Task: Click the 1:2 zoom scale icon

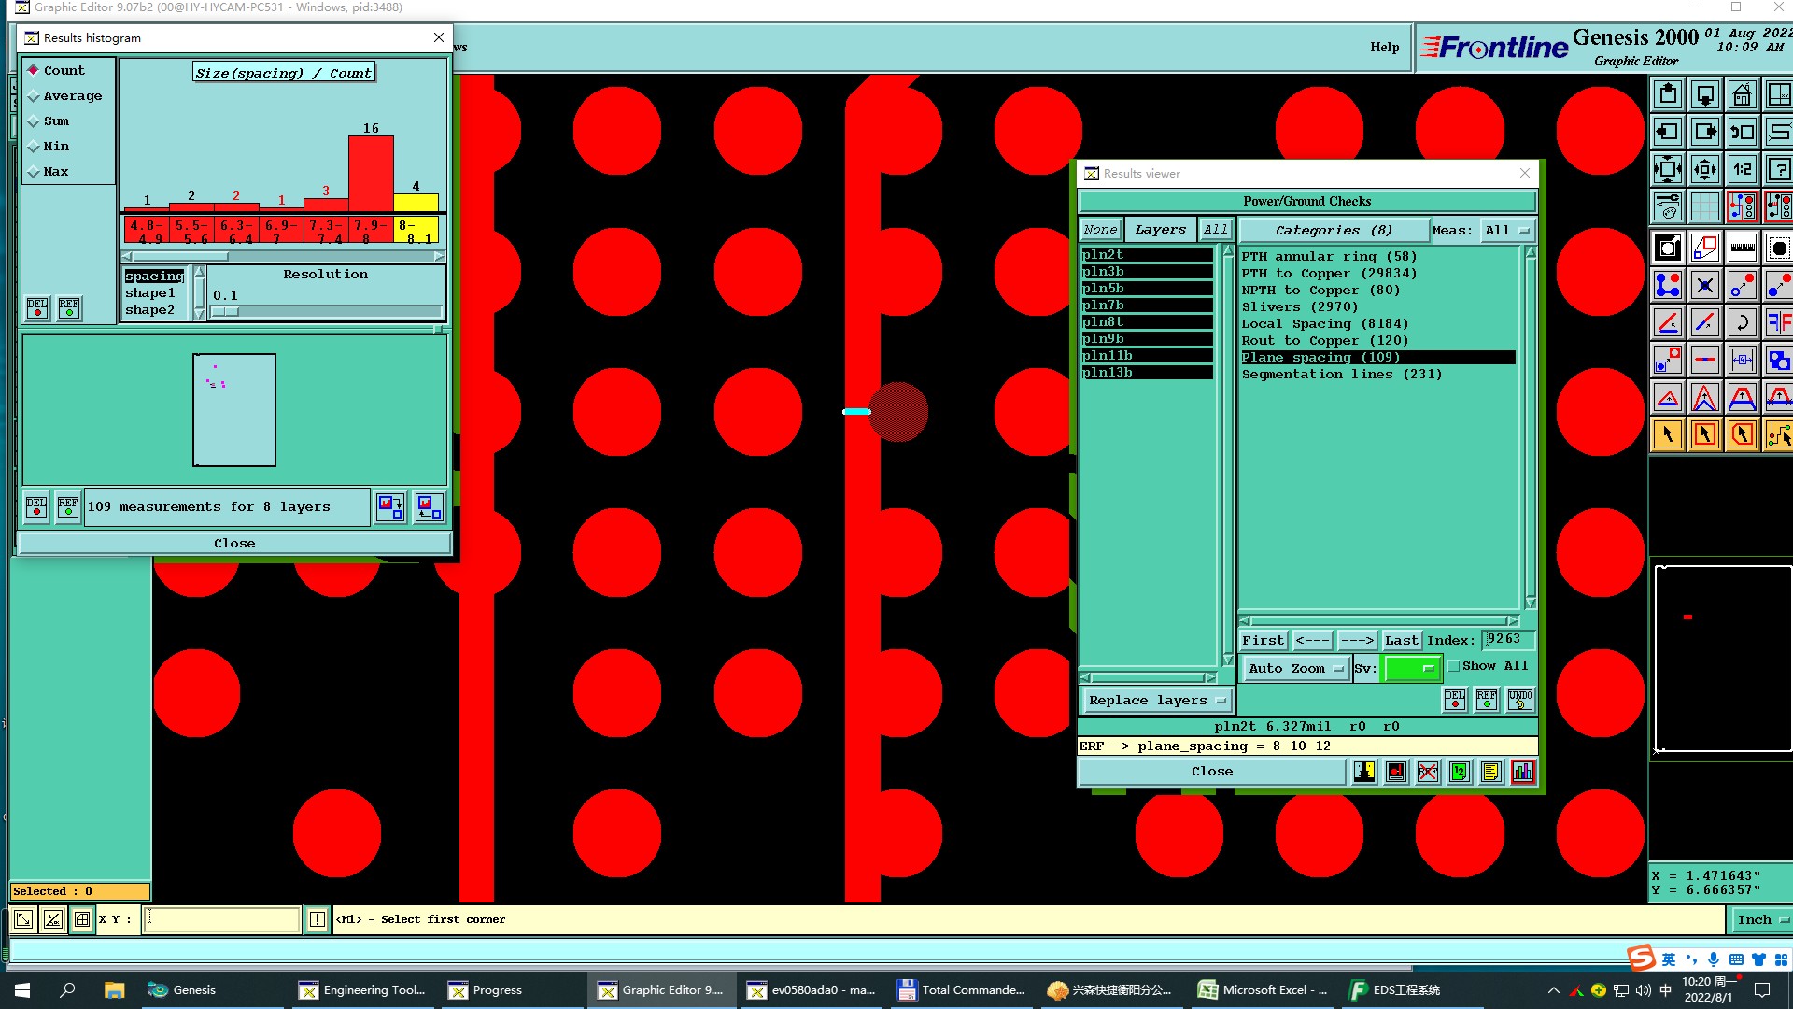Action: 1742,170
